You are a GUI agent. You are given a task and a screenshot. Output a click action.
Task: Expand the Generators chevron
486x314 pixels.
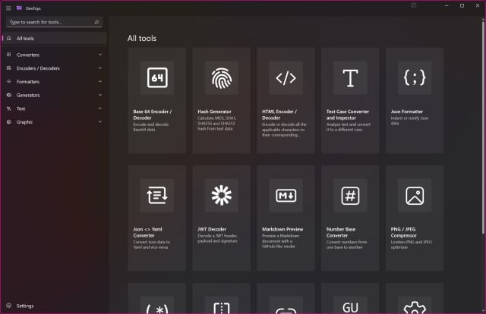100,95
